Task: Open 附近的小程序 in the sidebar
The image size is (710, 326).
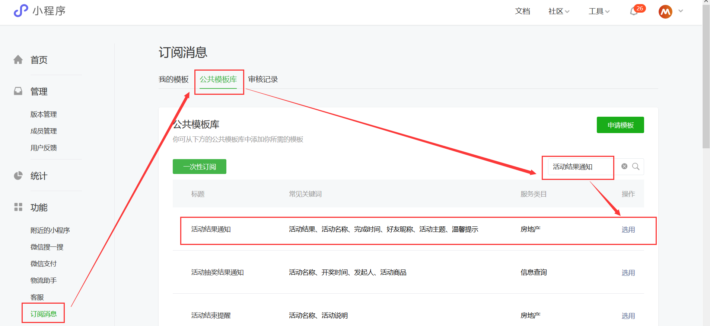Action: point(50,230)
